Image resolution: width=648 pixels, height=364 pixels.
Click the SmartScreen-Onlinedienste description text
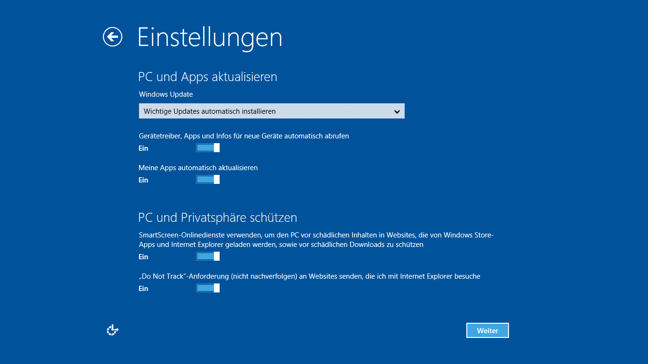[316, 240]
